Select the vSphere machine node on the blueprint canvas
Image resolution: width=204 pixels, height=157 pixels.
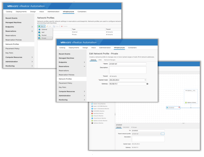191,97
